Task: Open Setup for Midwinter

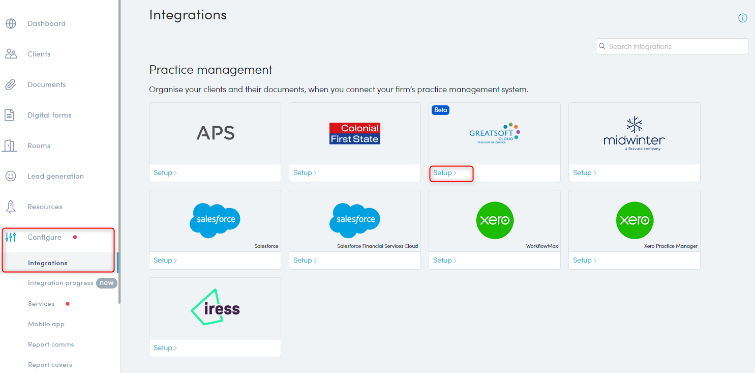Action: coord(585,173)
